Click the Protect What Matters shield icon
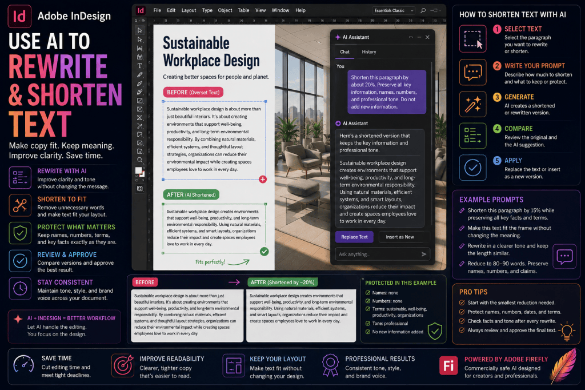Viewport: 585px width, 390px height. click(x=20, y=233)
